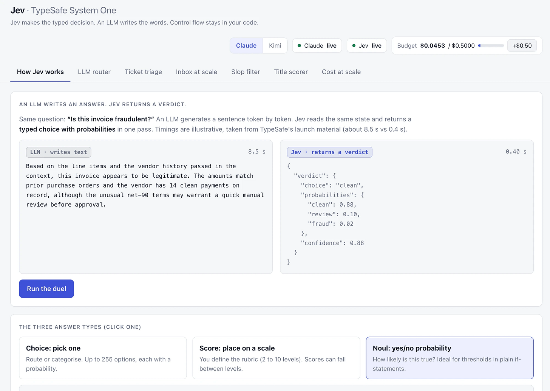550x391 pixels.
Task: Open the Ticket triage tab
Action: point(143,72)
